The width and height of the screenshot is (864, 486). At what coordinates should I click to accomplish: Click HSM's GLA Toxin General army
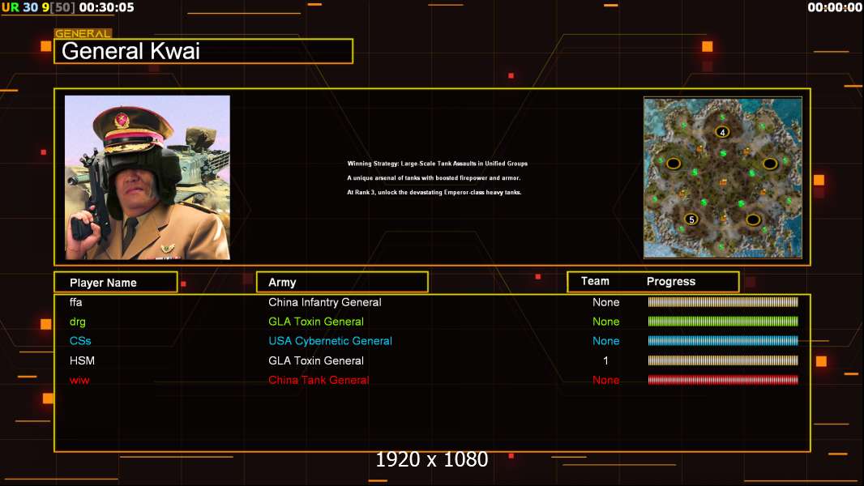(x=316, y=360)
